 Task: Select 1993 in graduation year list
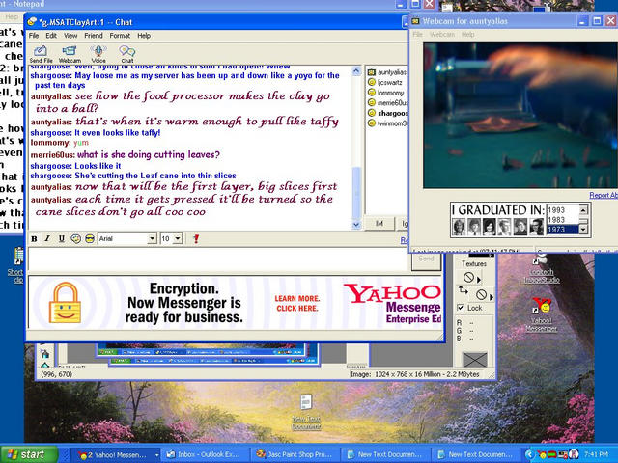[563, 210]
